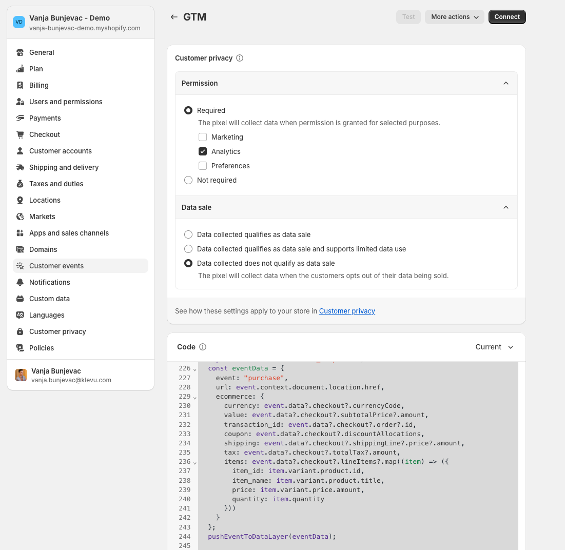Uncheck the Analytics checkbox
Viewport: 565px width, 550px height.
click(x=203, y=151)
